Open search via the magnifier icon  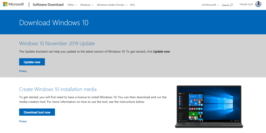coord(231,5)
